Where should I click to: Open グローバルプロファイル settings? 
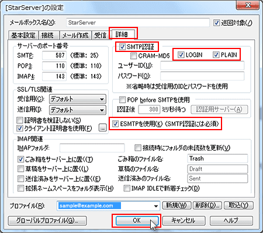[x=47, y=221]
